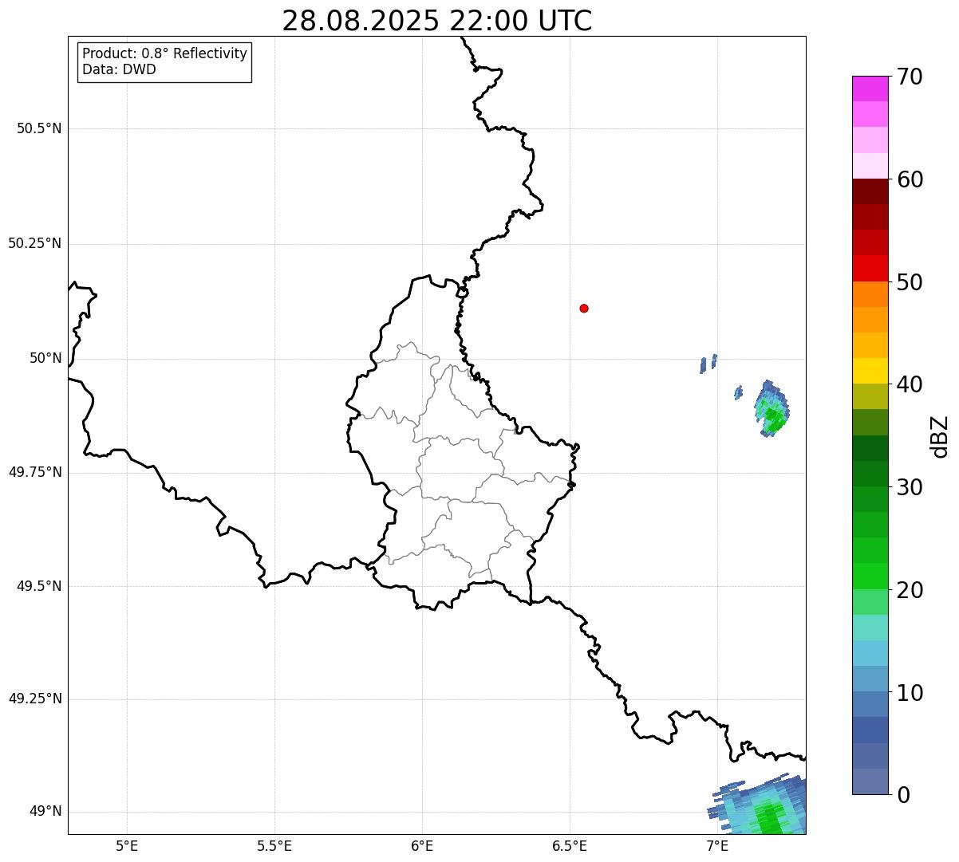959x862 pixels.
Task: Click the 6°E longitude tick label
Action: coord(422,845)
